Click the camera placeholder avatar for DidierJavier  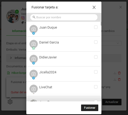click(34, 59)
